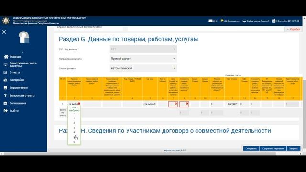Click the cost field in column 8
This screenshot has height=172, width=306.
click(184, 104)
